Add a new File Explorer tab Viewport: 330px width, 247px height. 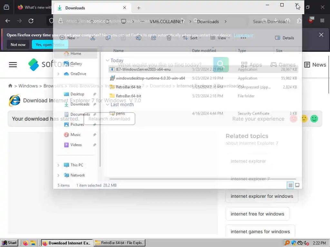(x=139, y=8)
